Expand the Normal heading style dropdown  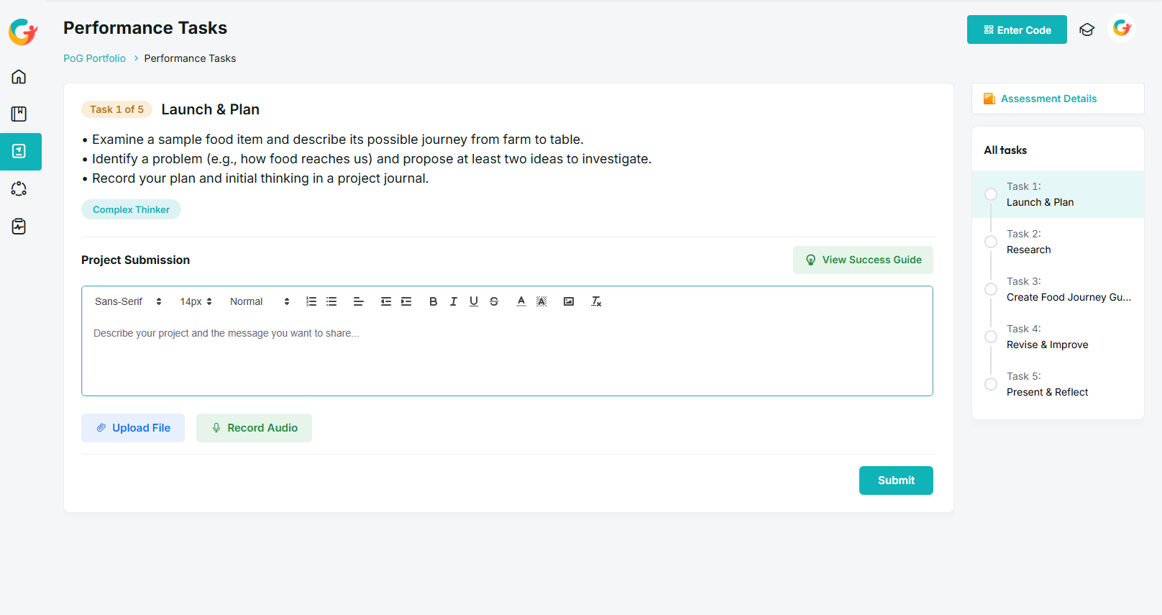(x=260, y=301)
